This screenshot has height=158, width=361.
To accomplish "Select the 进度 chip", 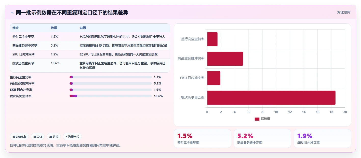I will click(x=54, y=137).
